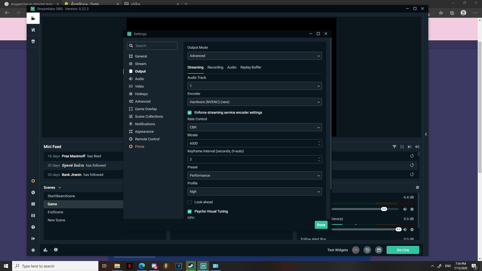Click Test Widgets button
The image size is (482, 271).
(x=337, y=250)
